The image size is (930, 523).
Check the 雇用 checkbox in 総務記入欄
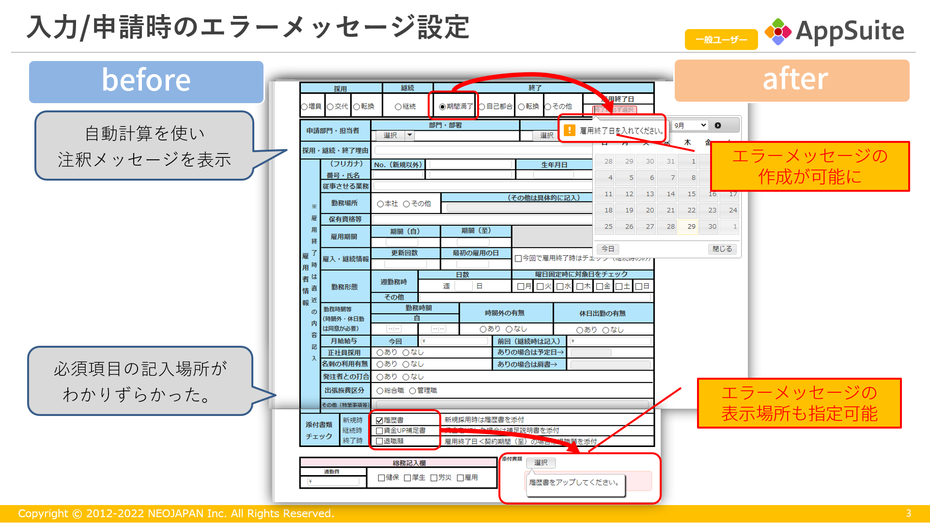[x=461, y=478]
